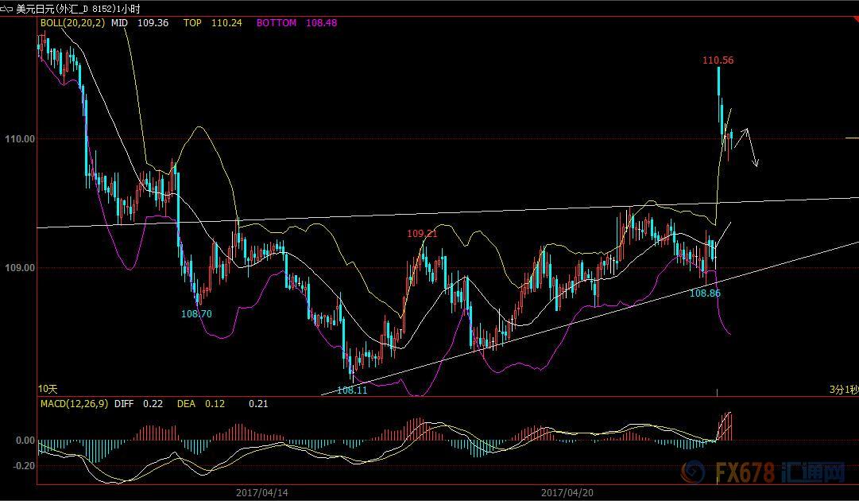859x501 pixels.
Task: Select the 108.70 trough price label
Action: 196,314
